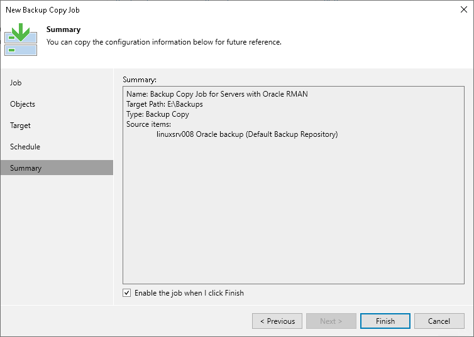Click the Source items: line
The image size is (474, 337).
click(x=148, y=124)
